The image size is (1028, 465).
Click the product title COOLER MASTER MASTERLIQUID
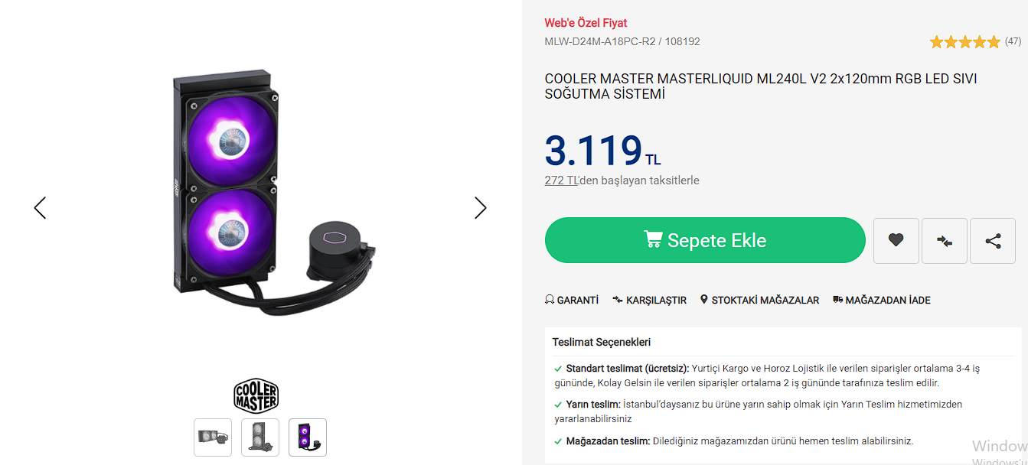click(761, 86)
